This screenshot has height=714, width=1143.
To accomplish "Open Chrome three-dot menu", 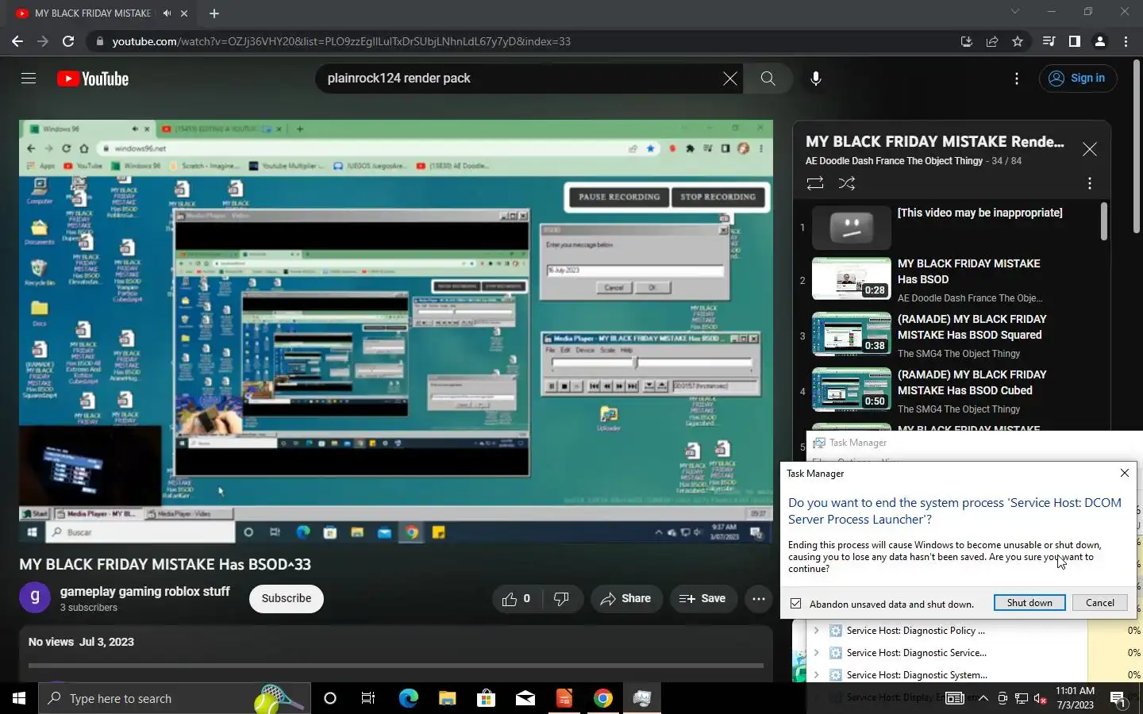I will click(1126, 41).
